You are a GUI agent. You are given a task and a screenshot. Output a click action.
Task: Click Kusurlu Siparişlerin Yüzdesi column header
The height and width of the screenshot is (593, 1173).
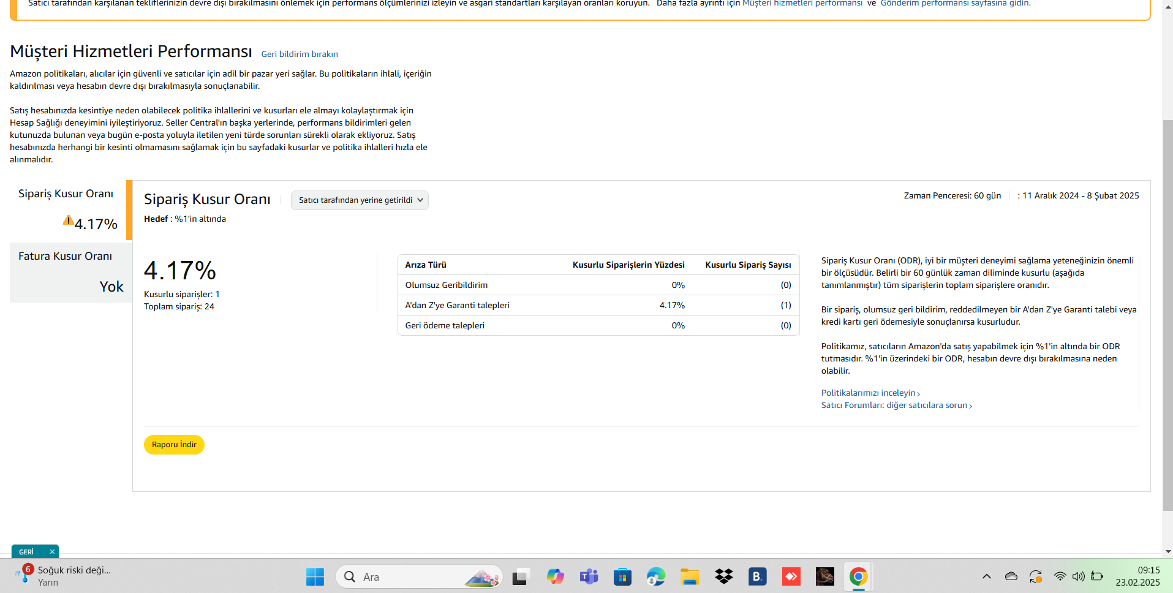pyautogui.click(x=628, y=265)
